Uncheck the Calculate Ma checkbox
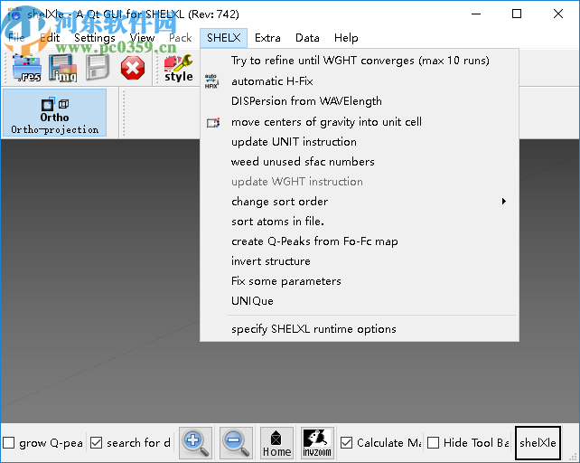Image resolution: width=580 pixels, height=463 pixels. 346,442
